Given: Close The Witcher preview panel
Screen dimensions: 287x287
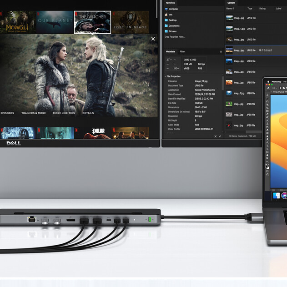Looking at the screenshot, I should pos(153,39).
